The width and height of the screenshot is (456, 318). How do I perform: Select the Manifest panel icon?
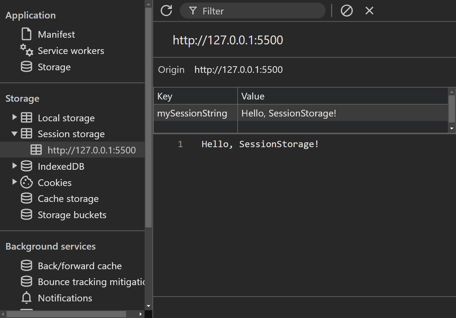click(x=26, y=34)
